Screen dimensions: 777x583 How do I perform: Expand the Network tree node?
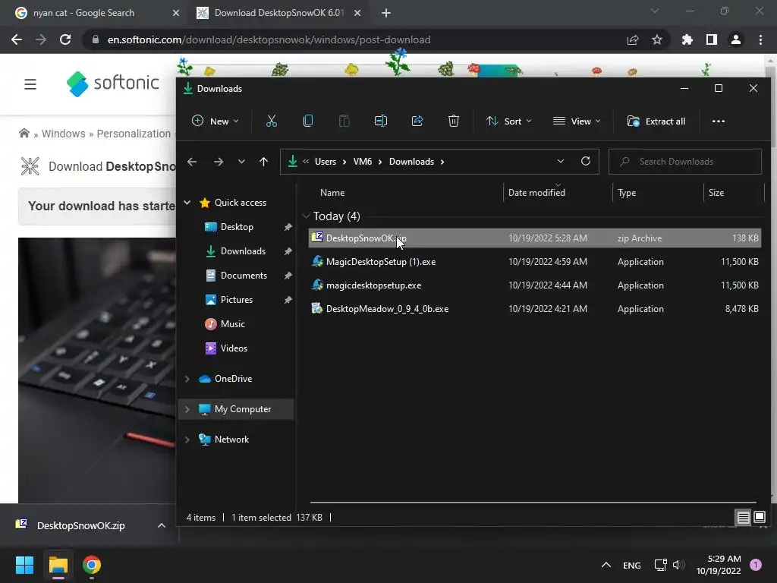pos(187,440)
